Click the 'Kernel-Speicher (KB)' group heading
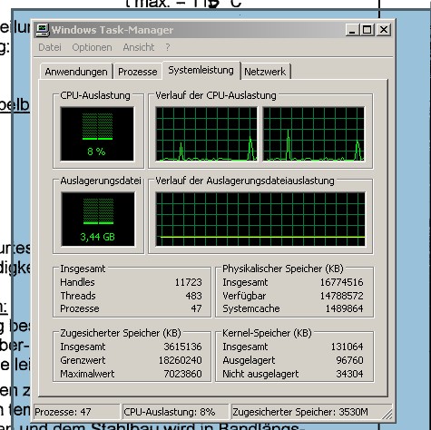Image resolution: width=431 pixels, height=430 pixels. click(267, 333)
